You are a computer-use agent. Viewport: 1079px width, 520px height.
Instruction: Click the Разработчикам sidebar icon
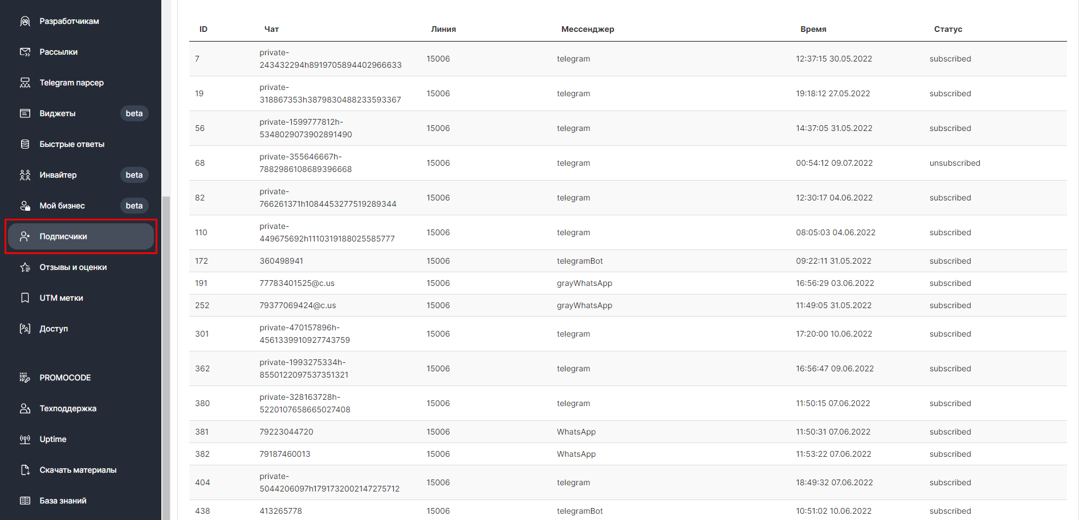(x=25, y=21)
